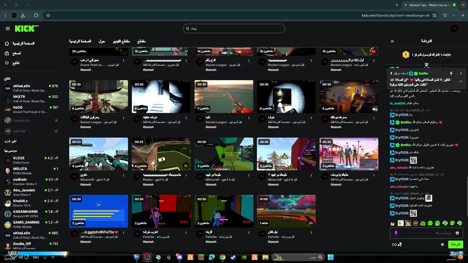Open the three-dot menu of the Grand Theft Auto clip

click(124, 60)
